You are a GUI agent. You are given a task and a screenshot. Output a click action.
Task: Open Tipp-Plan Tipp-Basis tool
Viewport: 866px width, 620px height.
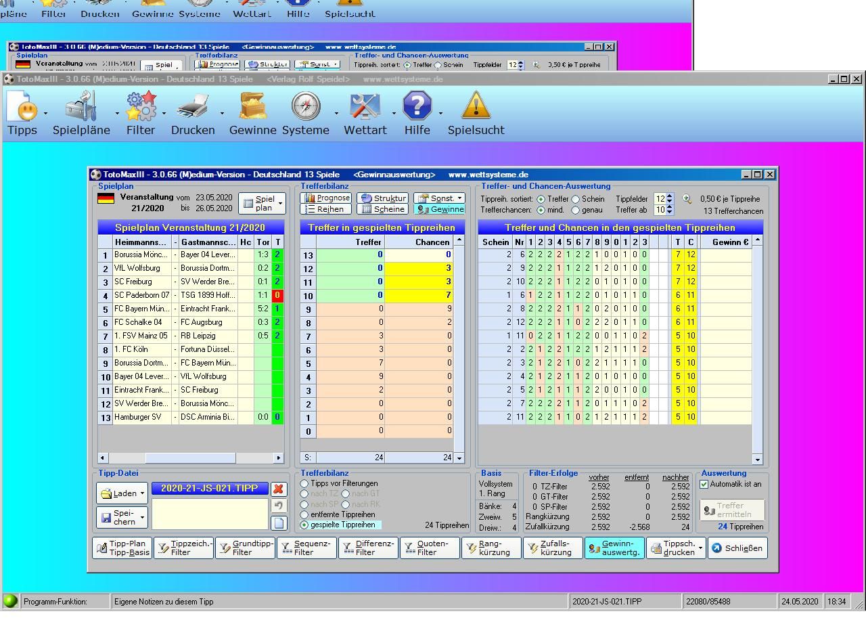pyautogui.click(x=122, y=548)
